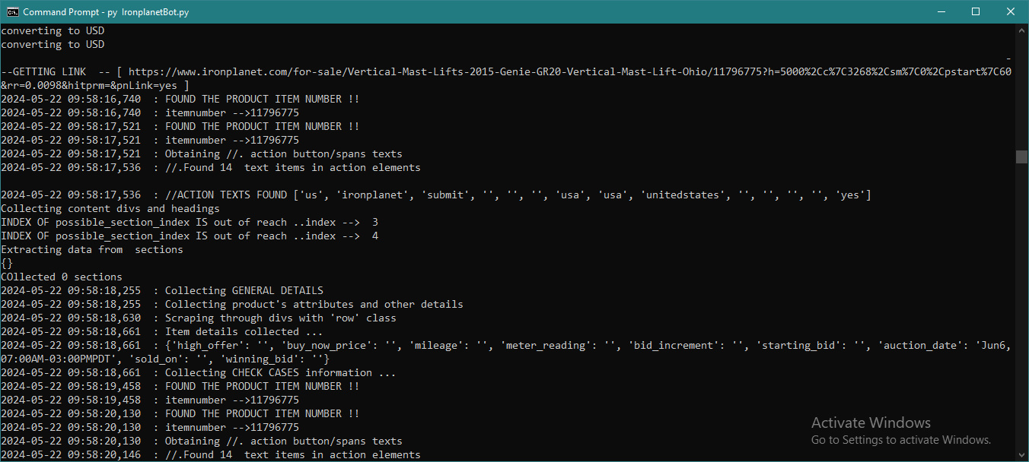Select the 'Collected 0 sections' message
Image resolution: width=1029 pixels, height=462 pixels.
tap(61, 277)
